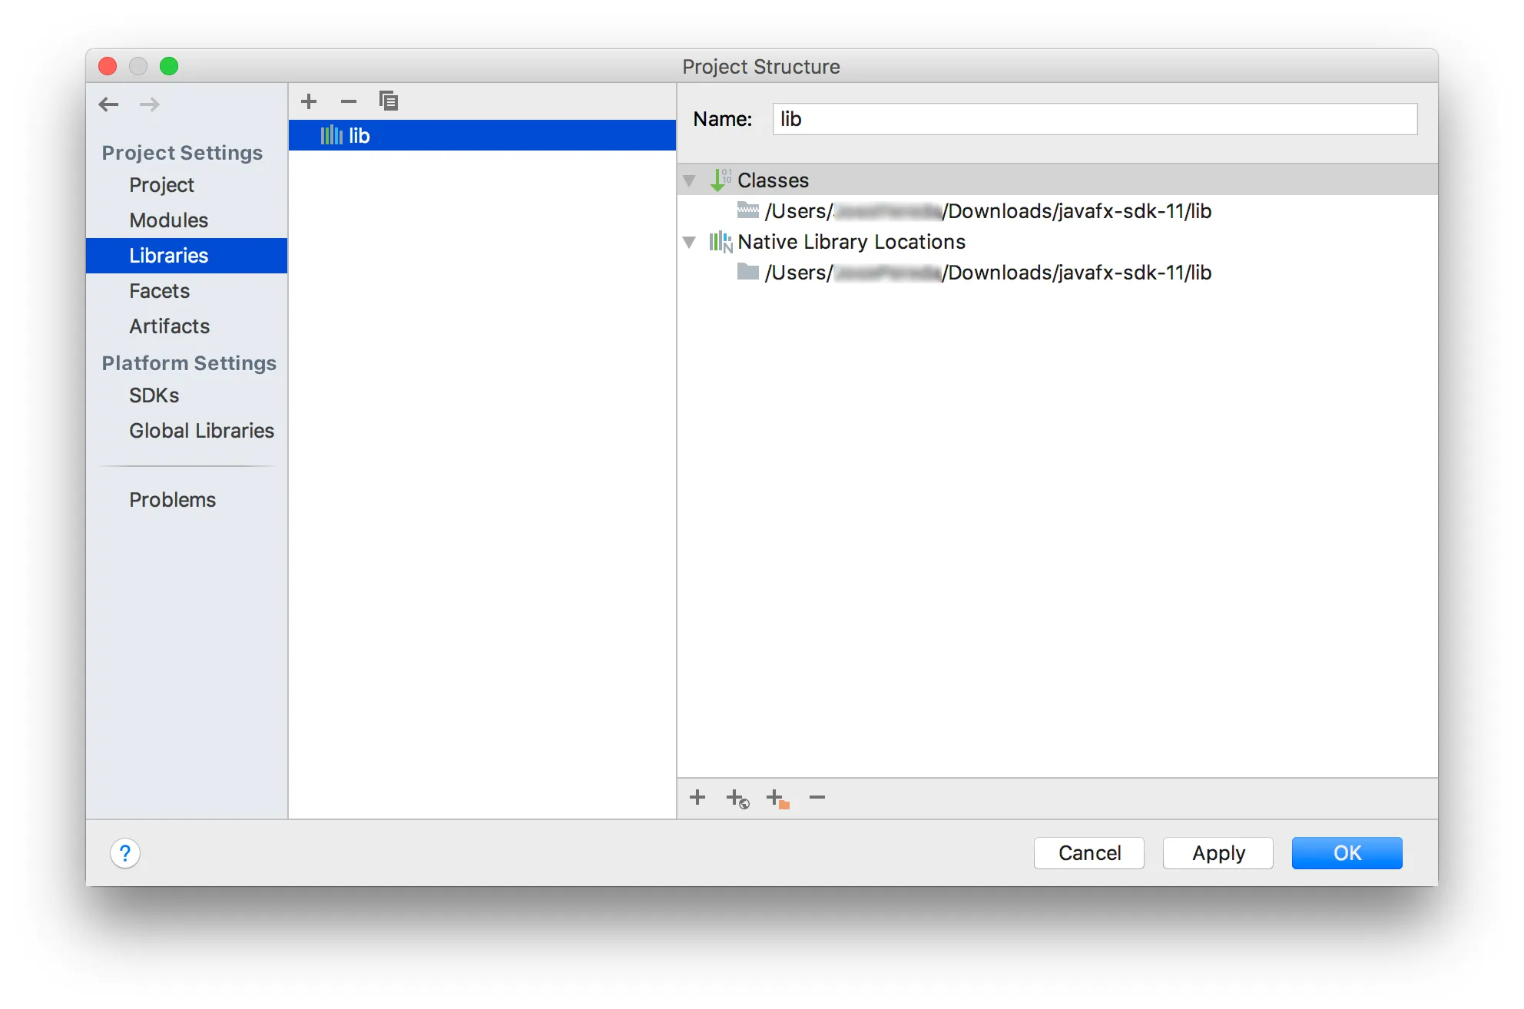Open the Artifacts settings page
Screen dimensions: 1524x1009
pos(169,326)
